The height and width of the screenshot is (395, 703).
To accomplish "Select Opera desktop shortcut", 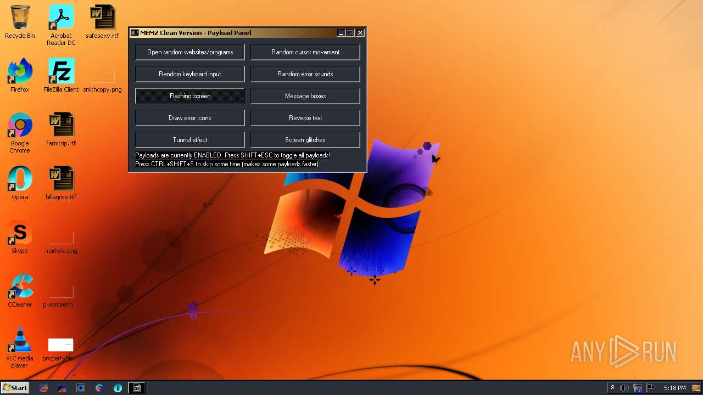I will point(20,183).
